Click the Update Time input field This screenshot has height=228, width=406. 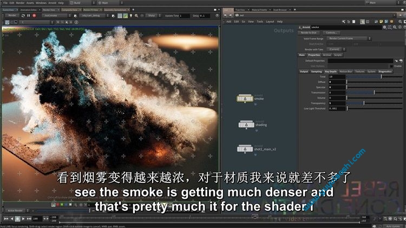(x=185, y=16)
